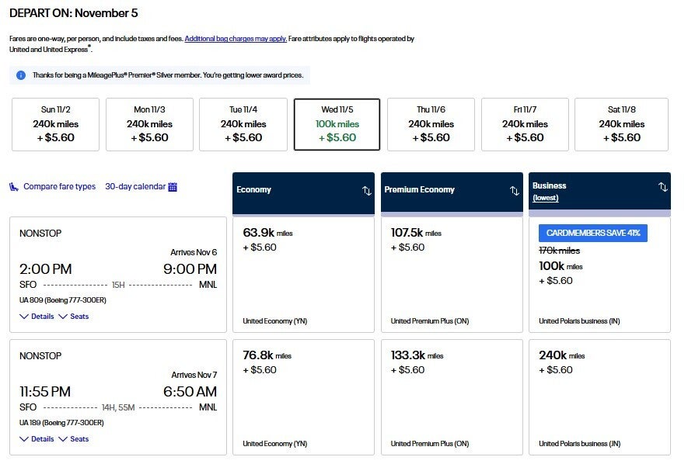Click the info icon in Premier Silver notice
688x464 pixels.
(x=21, y=75)
